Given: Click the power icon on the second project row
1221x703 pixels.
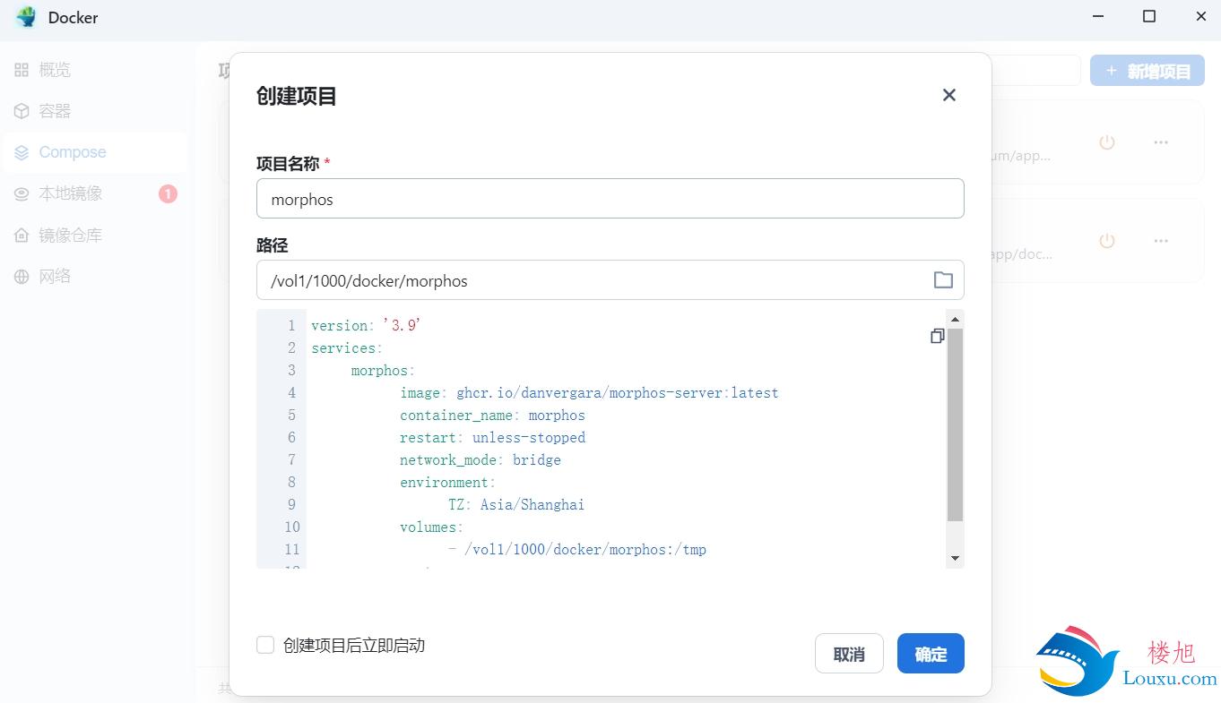Looking at the screenshot, I should [1107, 241].
